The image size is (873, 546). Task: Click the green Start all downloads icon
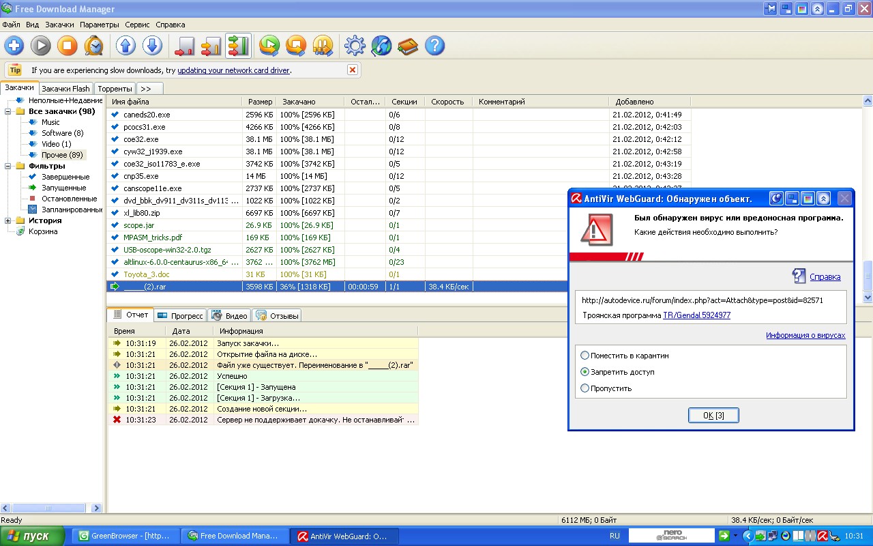269,46
